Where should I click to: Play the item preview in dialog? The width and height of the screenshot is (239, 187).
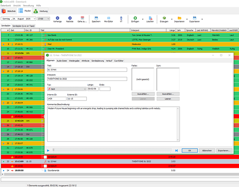pyautogui.click(x=48, y=151)
